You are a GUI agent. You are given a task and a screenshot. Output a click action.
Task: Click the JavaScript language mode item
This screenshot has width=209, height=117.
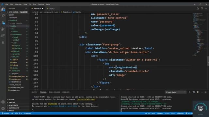180,113
